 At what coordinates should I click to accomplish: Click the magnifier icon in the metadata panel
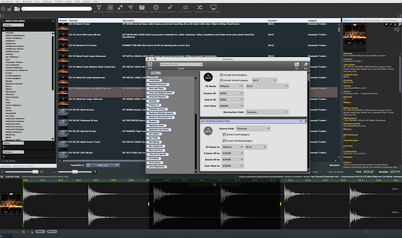click(400, 24)
